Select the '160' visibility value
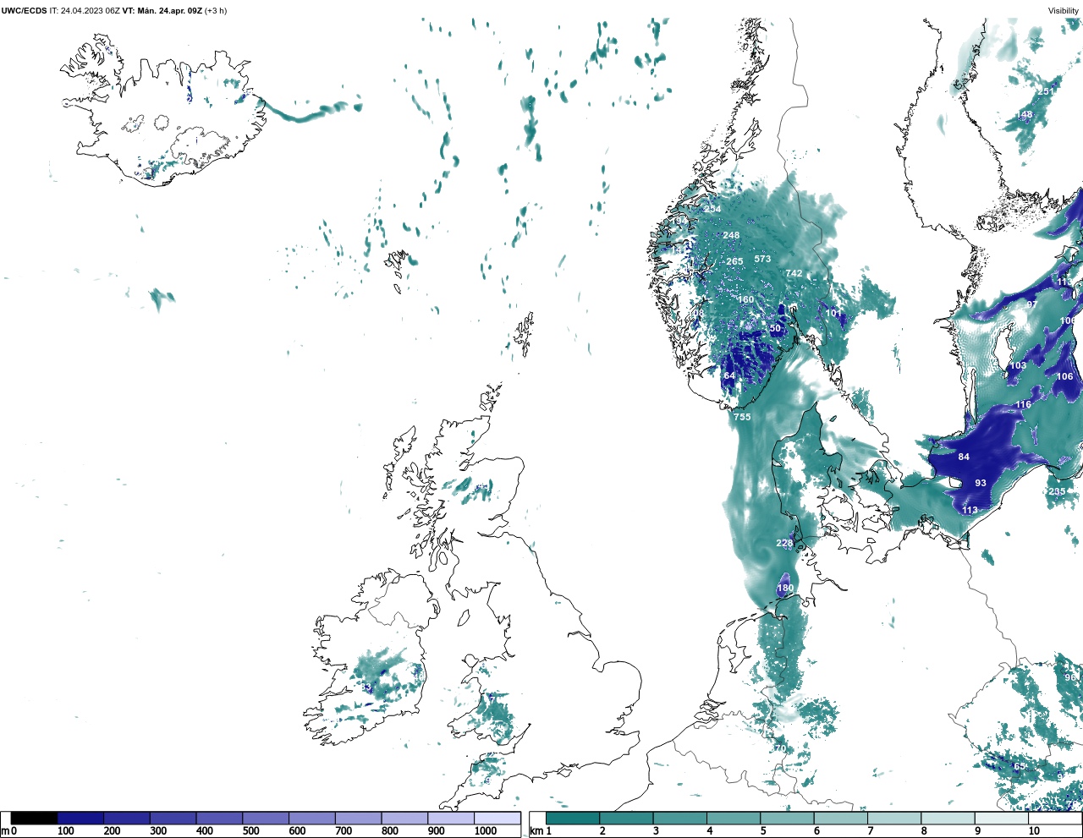Screen dimensions: 1083x838 pos(745,299)
